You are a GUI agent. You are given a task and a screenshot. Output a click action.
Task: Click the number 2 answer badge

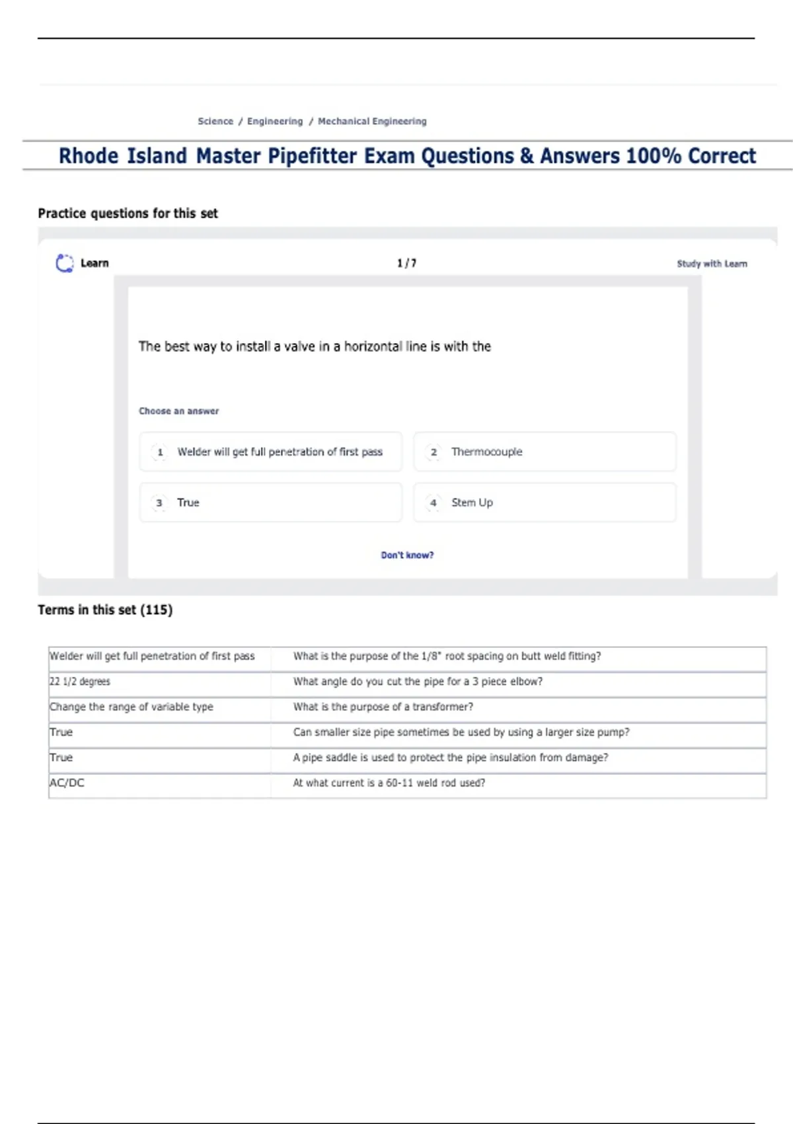434,452
